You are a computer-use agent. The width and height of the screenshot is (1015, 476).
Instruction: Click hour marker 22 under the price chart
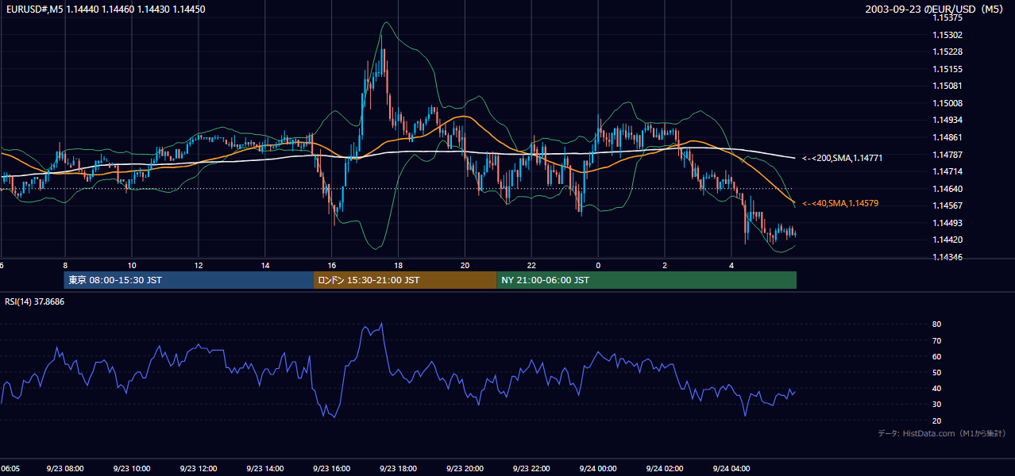coord(532,265)
